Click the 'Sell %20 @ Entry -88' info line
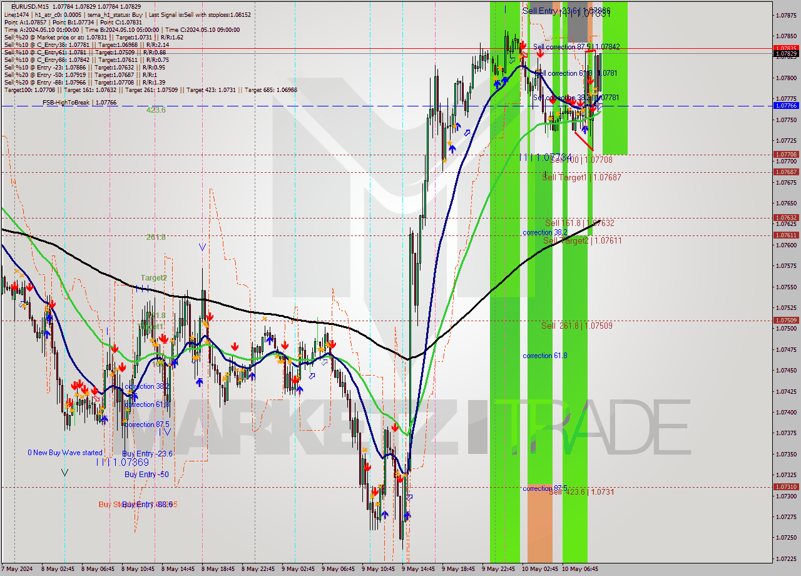Viewport: 801px width, 576px height. pyautogui.click(x=84, y=82)
